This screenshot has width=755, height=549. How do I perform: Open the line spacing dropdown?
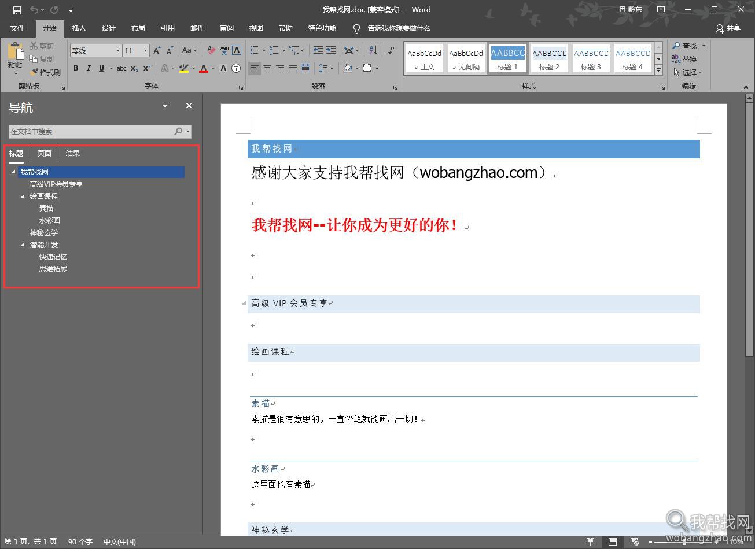(x=327, y=68)
